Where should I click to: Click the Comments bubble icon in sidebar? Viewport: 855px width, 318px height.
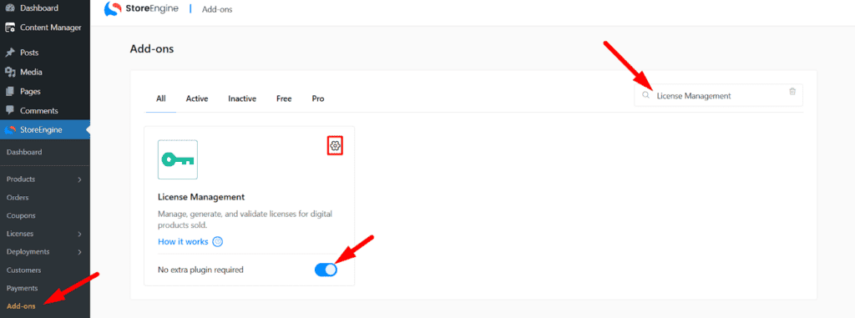click(9, 111)
